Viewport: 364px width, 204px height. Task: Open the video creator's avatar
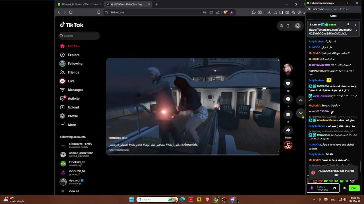click(x=288, y=68)
